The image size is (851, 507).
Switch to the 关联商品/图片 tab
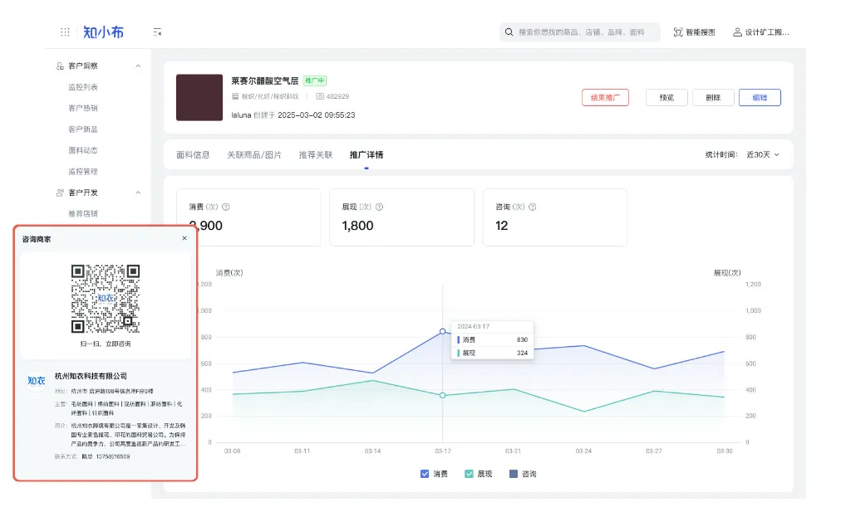[254, 155]
